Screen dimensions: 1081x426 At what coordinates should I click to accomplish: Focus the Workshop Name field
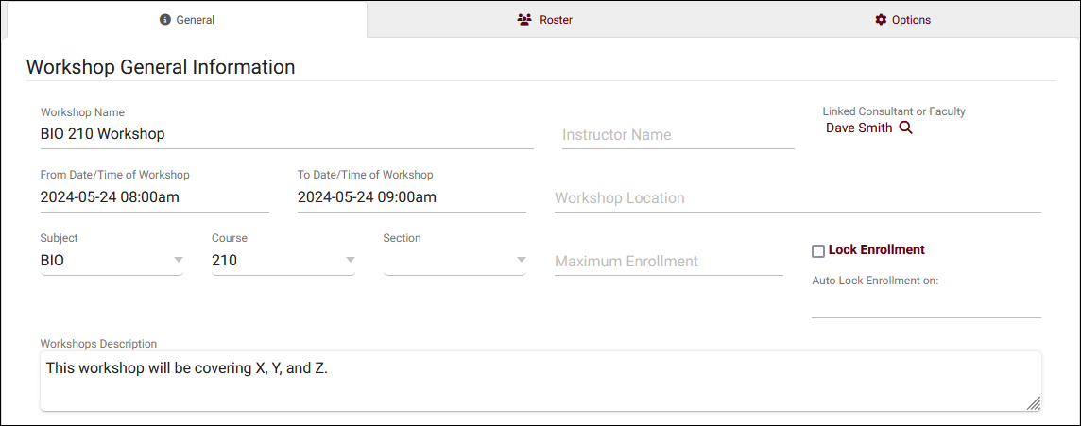[286, 134]
